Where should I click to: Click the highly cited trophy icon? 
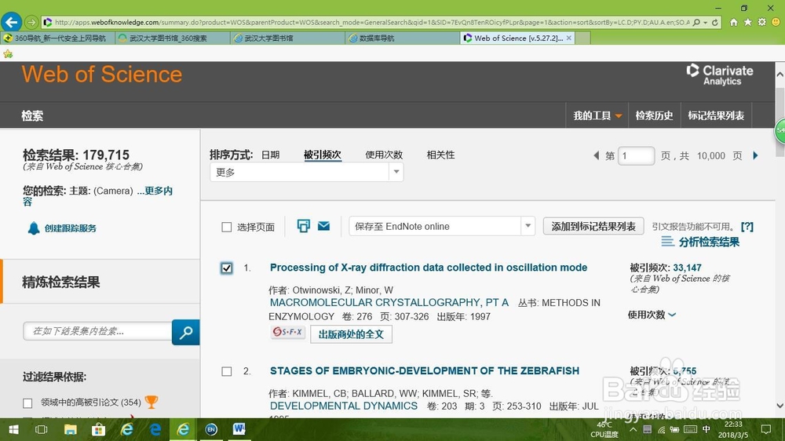tap(152, 402)
